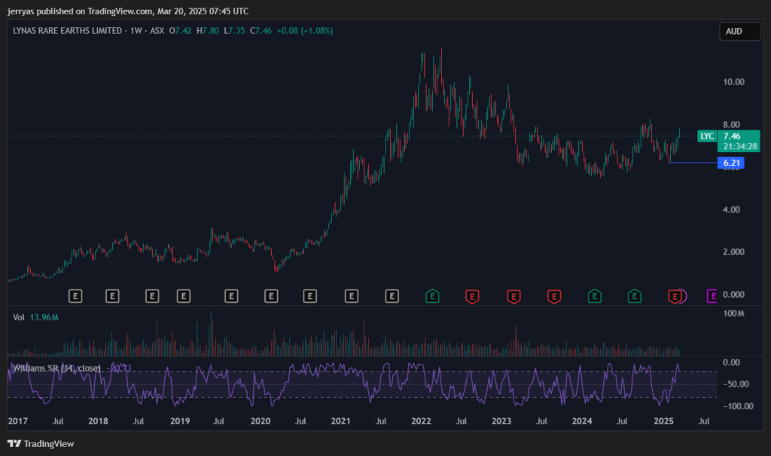Screen dimensions: 771x456
Task: Click the last green earnings marker
Action: 635,296
